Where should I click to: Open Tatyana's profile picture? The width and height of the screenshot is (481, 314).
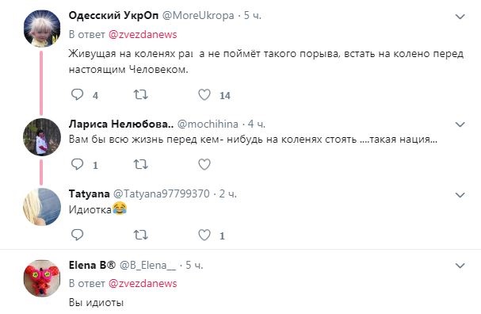tap(42, 207)
